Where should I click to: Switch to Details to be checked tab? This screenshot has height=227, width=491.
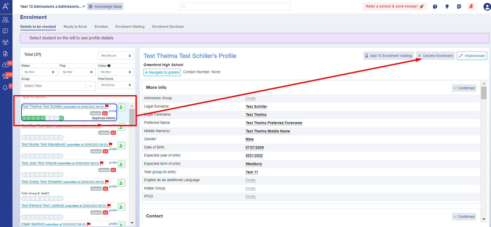38,27
